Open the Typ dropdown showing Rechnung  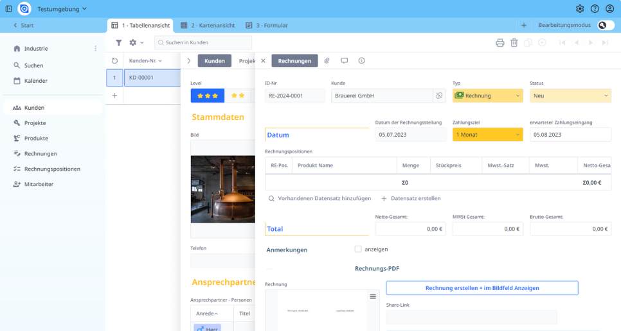tap(487, 96)
